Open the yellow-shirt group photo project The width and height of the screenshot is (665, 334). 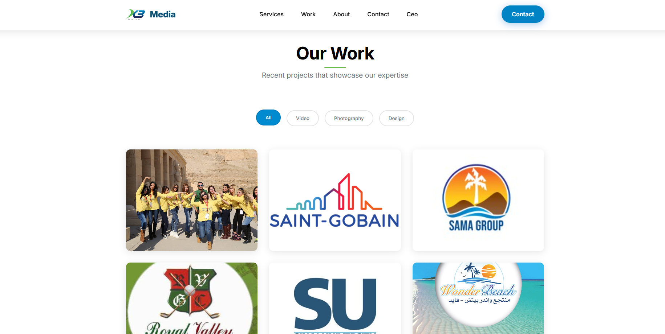click(192, 200)
